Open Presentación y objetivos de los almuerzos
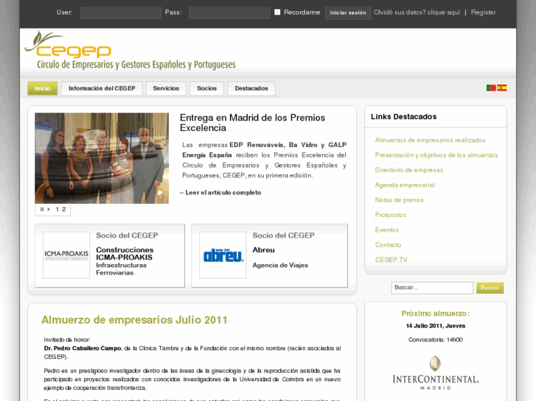The image size is (536, 401). (x=436, y=155)
